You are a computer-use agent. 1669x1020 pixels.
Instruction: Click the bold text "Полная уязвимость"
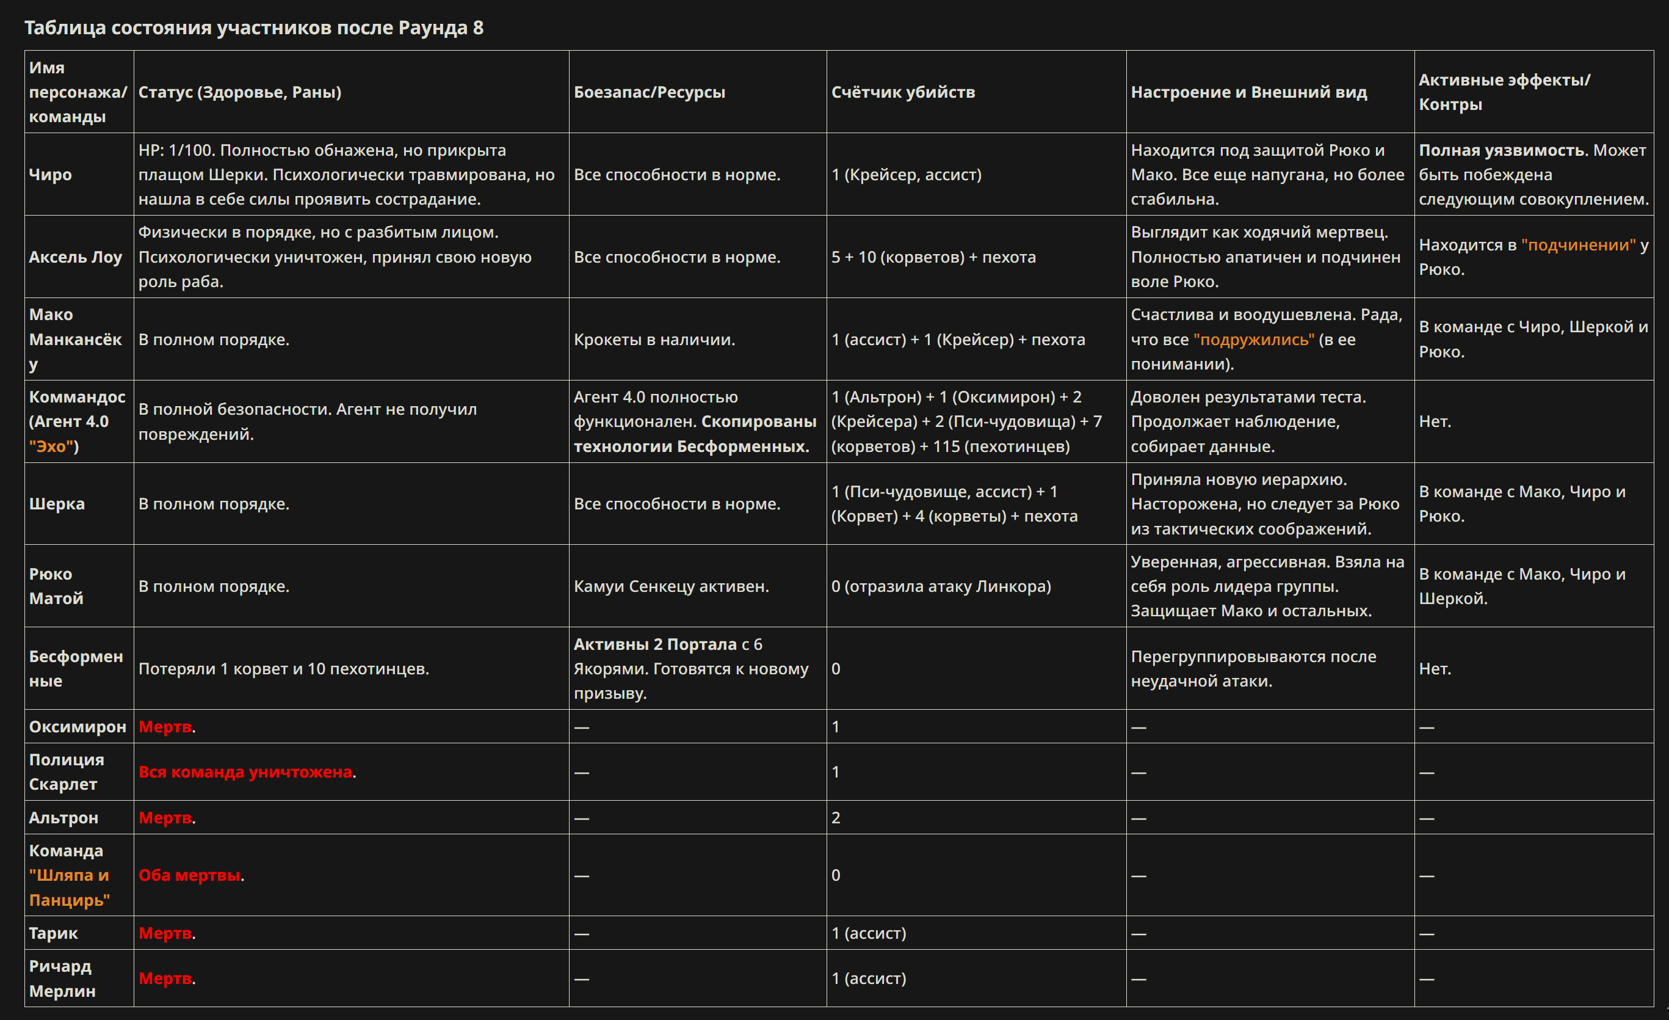pos(1503,150)
